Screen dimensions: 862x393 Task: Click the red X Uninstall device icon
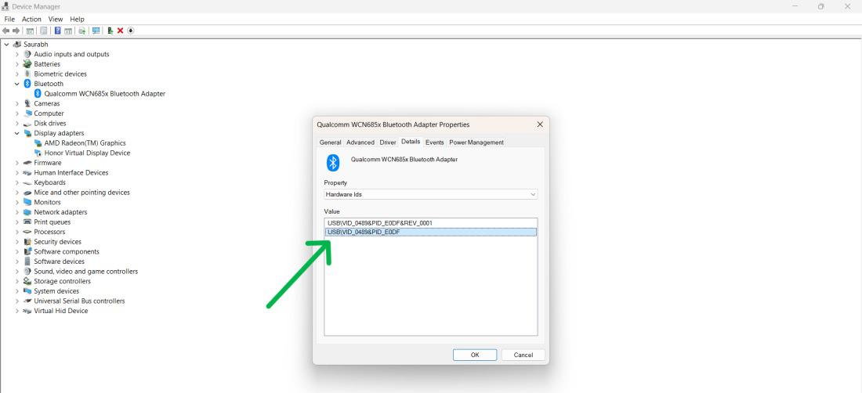(x=121, y=31)
